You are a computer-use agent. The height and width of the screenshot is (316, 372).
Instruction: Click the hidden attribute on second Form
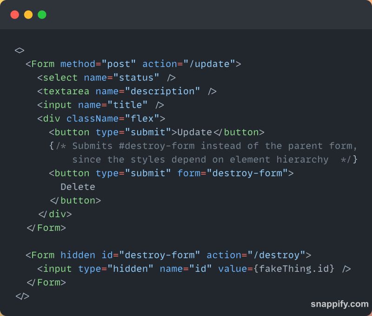click(x=78, y=255)
